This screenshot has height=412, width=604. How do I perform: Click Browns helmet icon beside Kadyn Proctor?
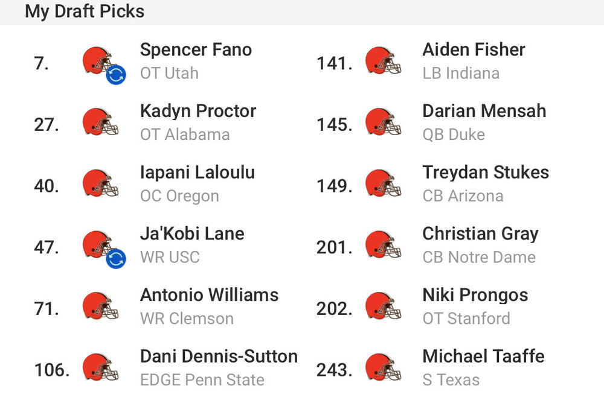coord(100,122)
